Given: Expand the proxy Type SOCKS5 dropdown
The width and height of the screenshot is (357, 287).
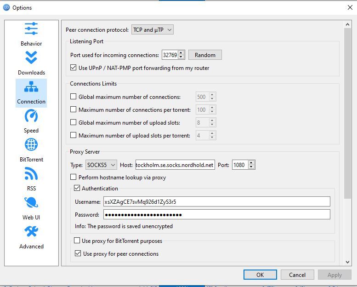Looking at the screenshot, I should point(97,165).
